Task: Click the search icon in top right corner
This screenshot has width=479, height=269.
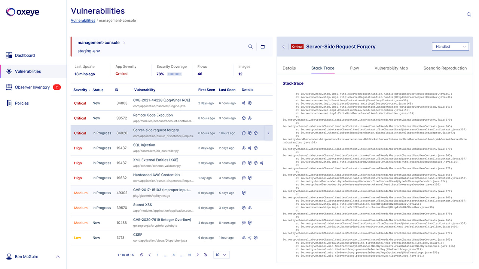Action: (469, 15)
